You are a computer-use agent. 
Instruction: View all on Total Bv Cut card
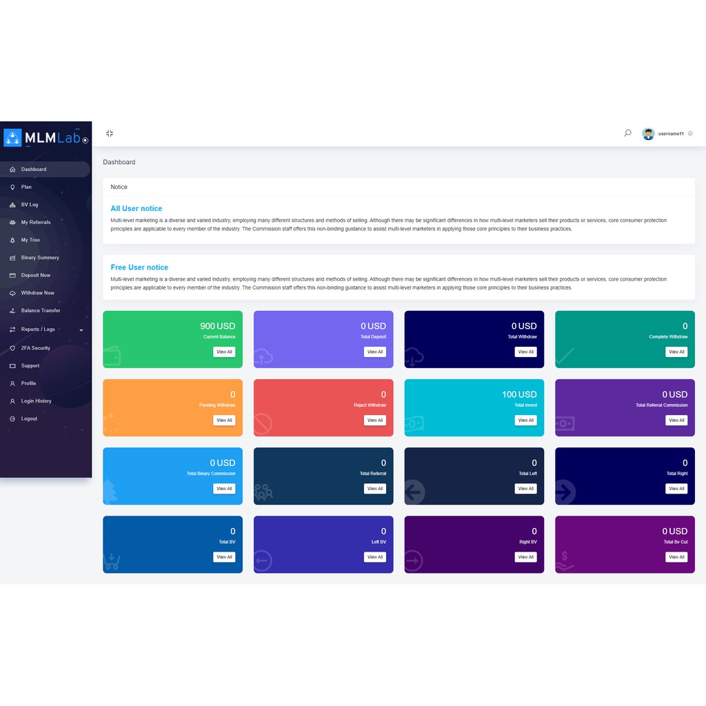(x=676, y=557)
